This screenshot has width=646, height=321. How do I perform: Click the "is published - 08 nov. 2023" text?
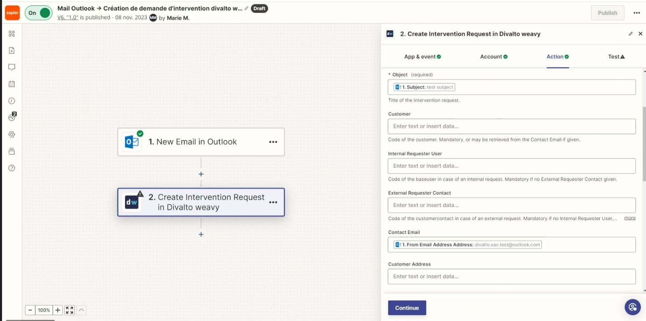click(113, 17)
